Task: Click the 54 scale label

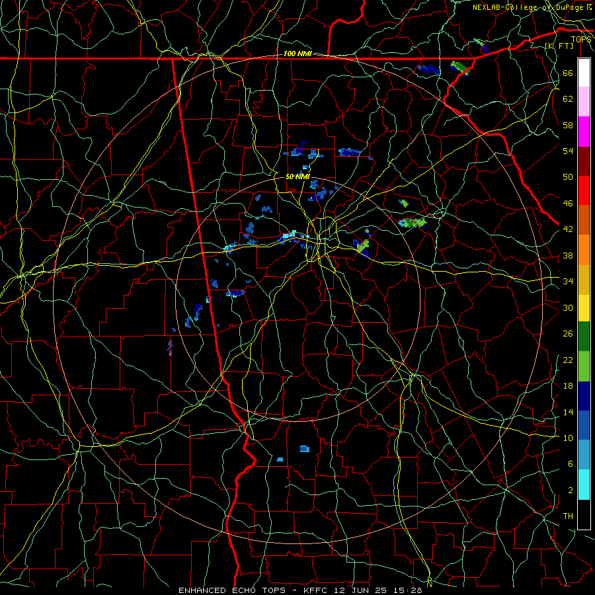Action: 568,151
